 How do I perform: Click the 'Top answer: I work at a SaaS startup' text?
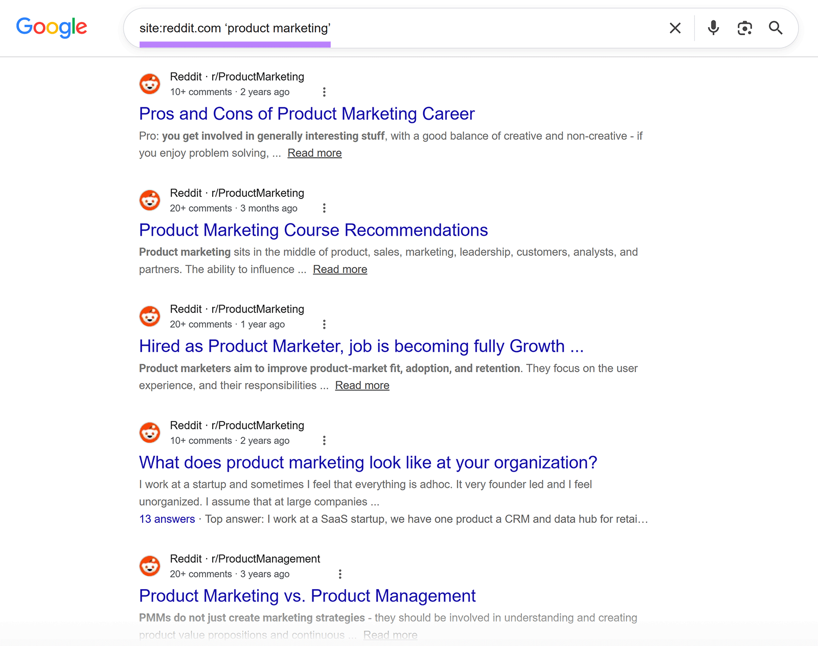click(x=426, y=519)
